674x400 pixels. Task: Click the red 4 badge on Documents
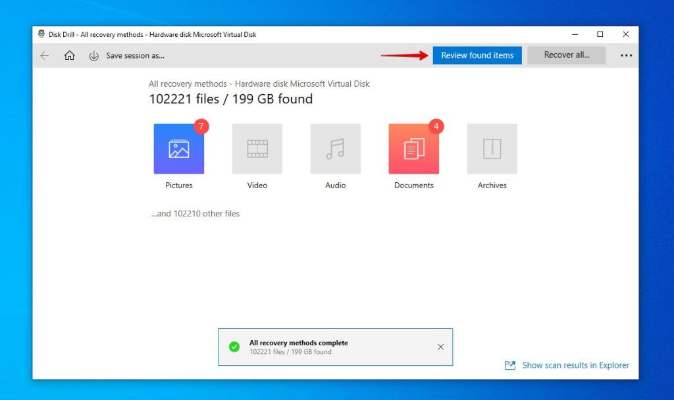[x=436, y=126]
